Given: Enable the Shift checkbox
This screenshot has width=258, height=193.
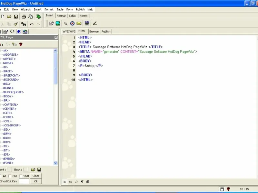Looking at the screenshot, I should (x=21, y=176).
